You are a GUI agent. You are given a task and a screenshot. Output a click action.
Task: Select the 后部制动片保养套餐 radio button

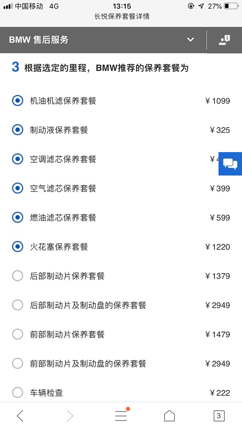coord(18,276)
